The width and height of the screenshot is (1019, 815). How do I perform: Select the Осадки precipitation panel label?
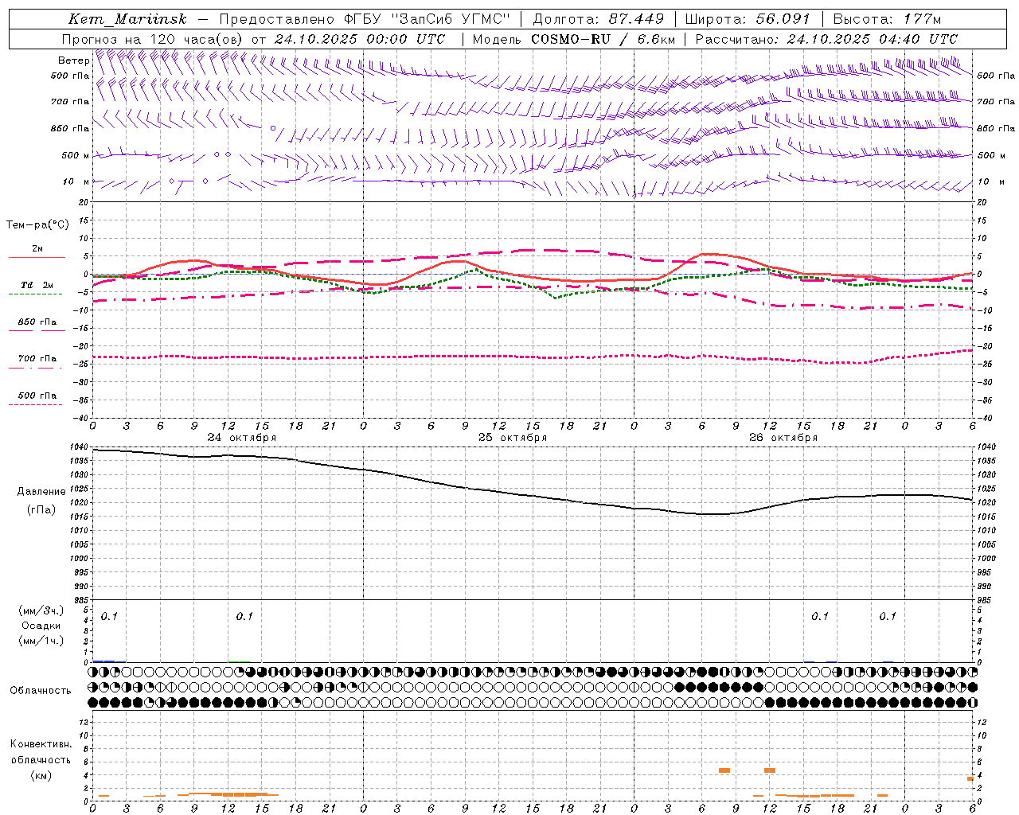pos(41,626)
